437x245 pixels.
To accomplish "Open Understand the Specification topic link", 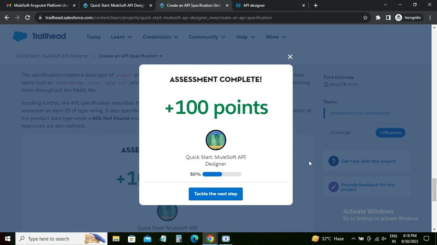I will point(360,113).
